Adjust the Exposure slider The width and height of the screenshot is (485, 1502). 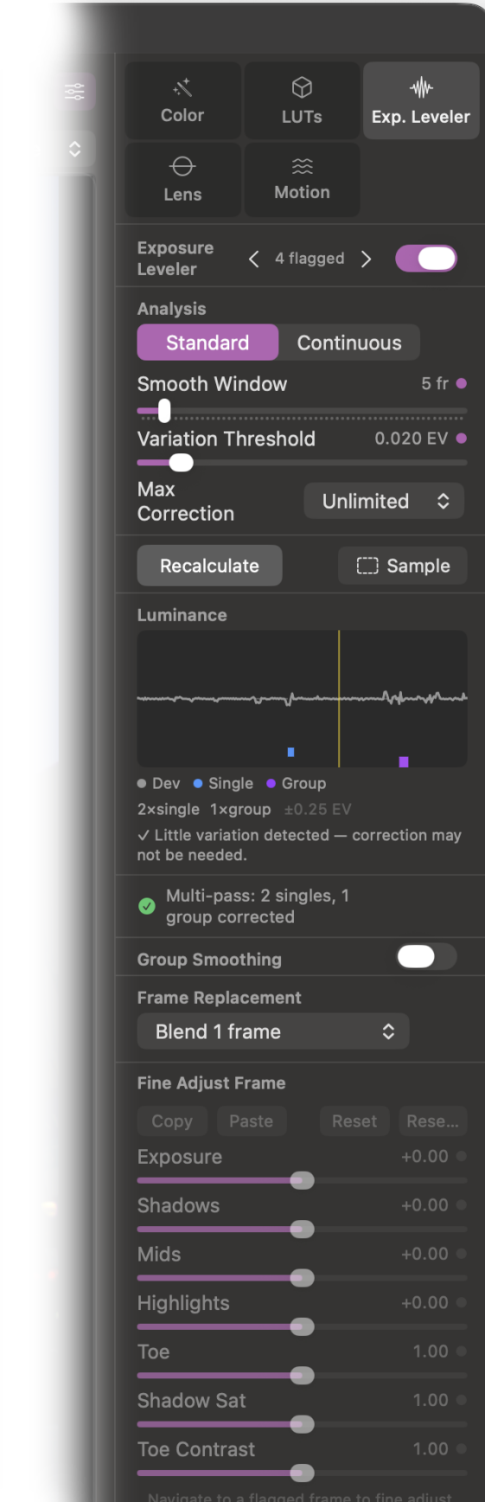(x=302, y=1180)
